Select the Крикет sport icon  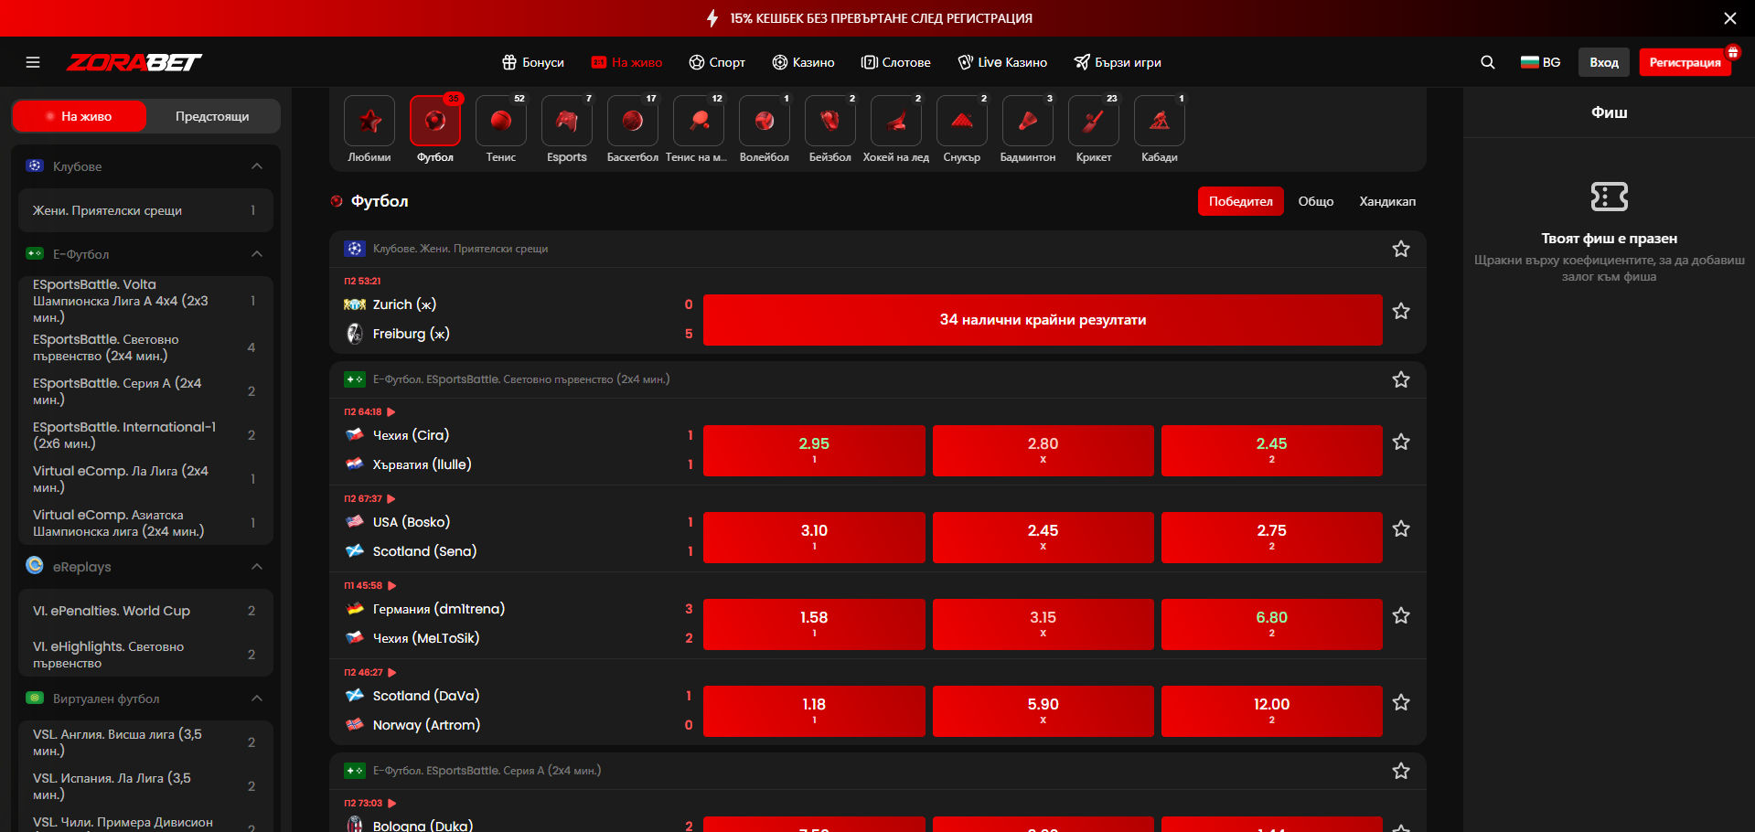pyautogui.click(x=1094, y=121)
